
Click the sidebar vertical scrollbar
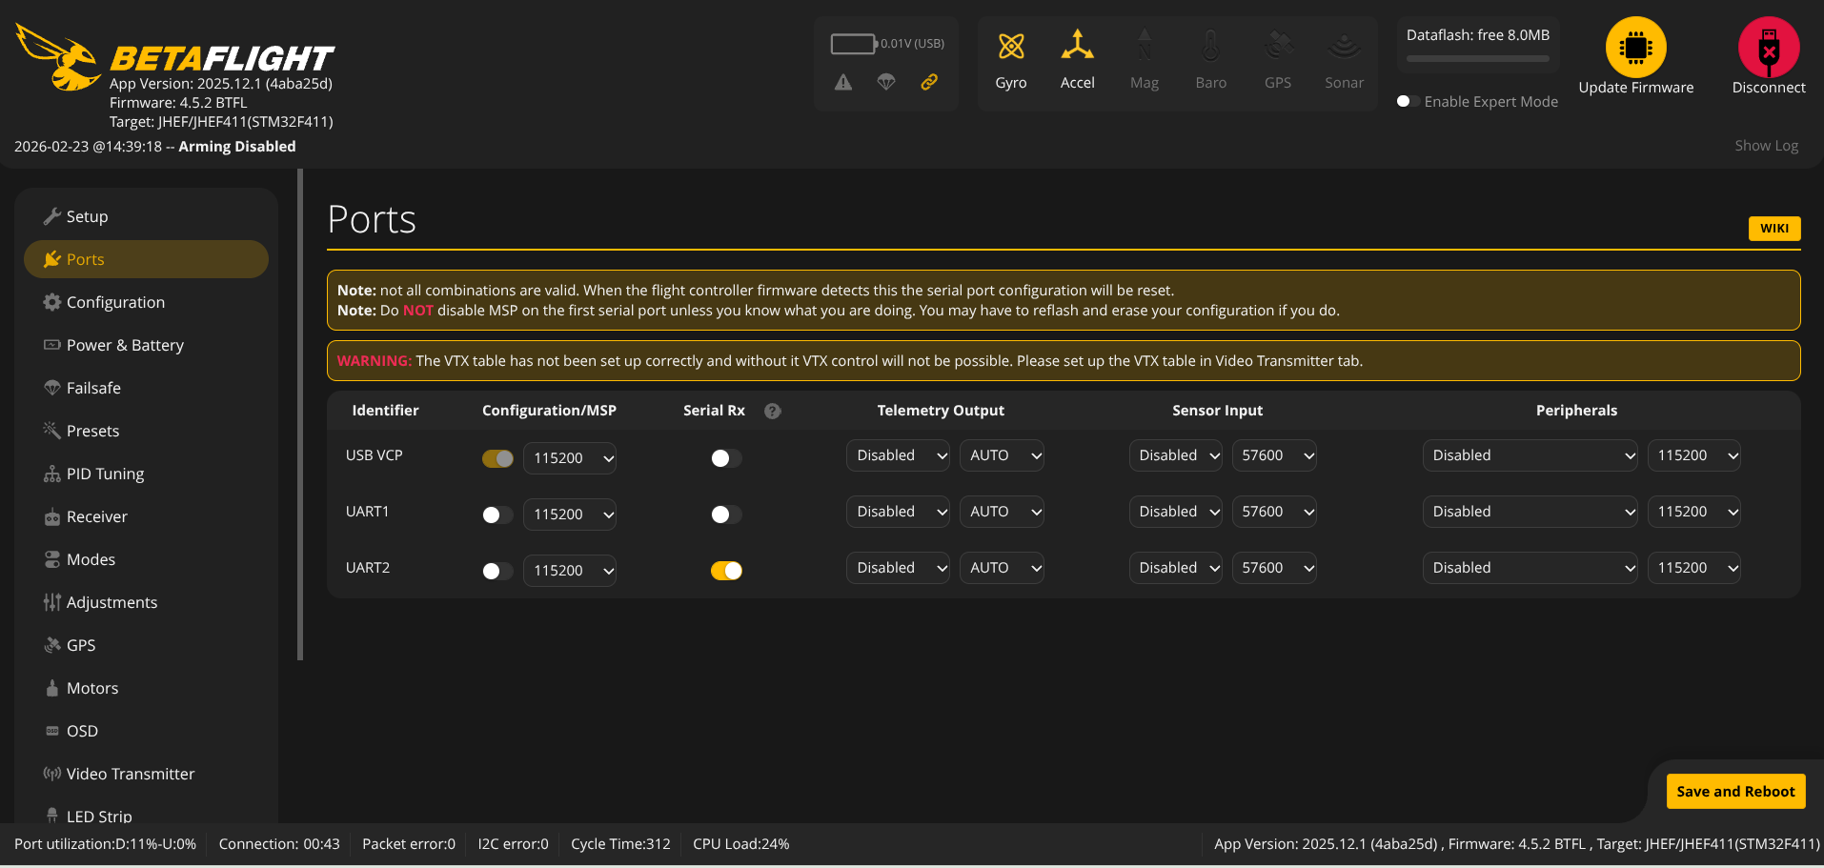tap(300, 415)
